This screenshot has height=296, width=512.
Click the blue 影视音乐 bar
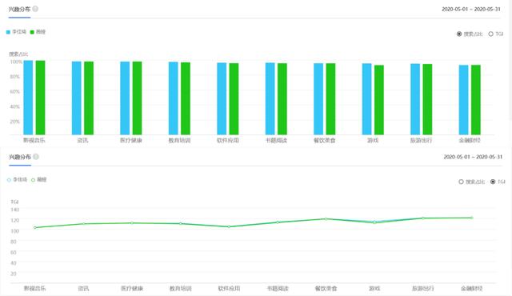28,98
